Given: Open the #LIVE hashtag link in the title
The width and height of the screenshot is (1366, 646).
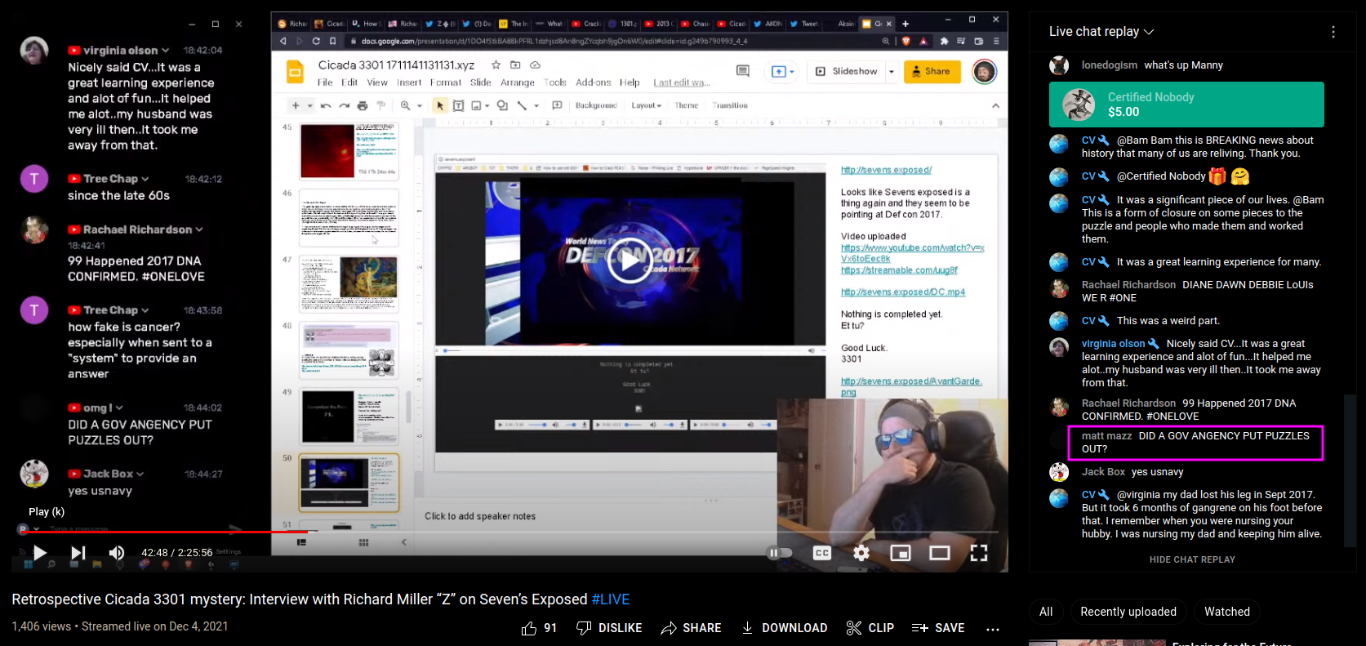Looking at the screenshot, I should 611,599.
